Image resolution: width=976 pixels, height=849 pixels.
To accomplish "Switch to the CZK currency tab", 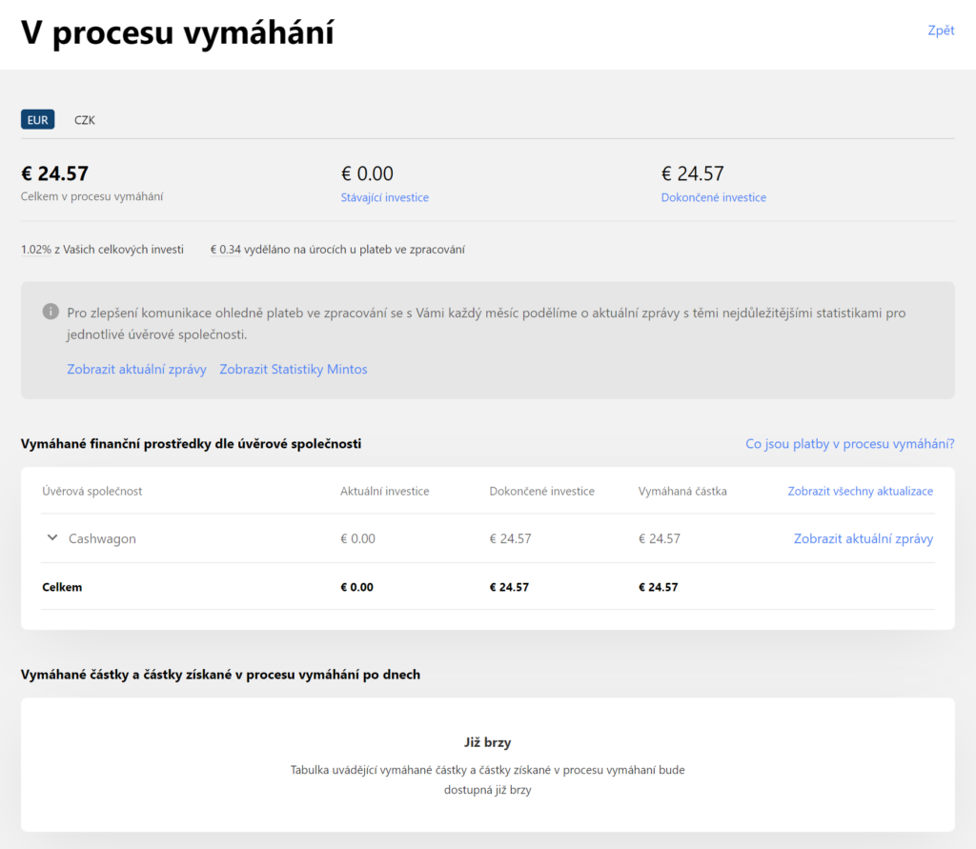I will pyautogui.click(x=85, y=120).
